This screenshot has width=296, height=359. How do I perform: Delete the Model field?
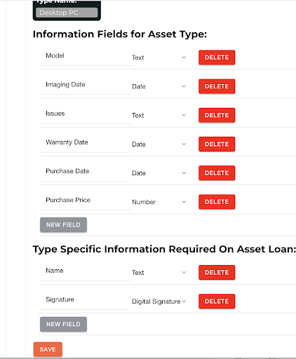[x=217, y=57]
